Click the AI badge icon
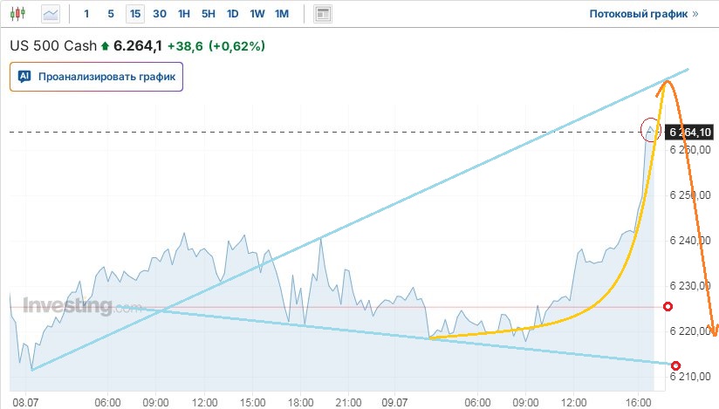 click(x=24, y=77)
